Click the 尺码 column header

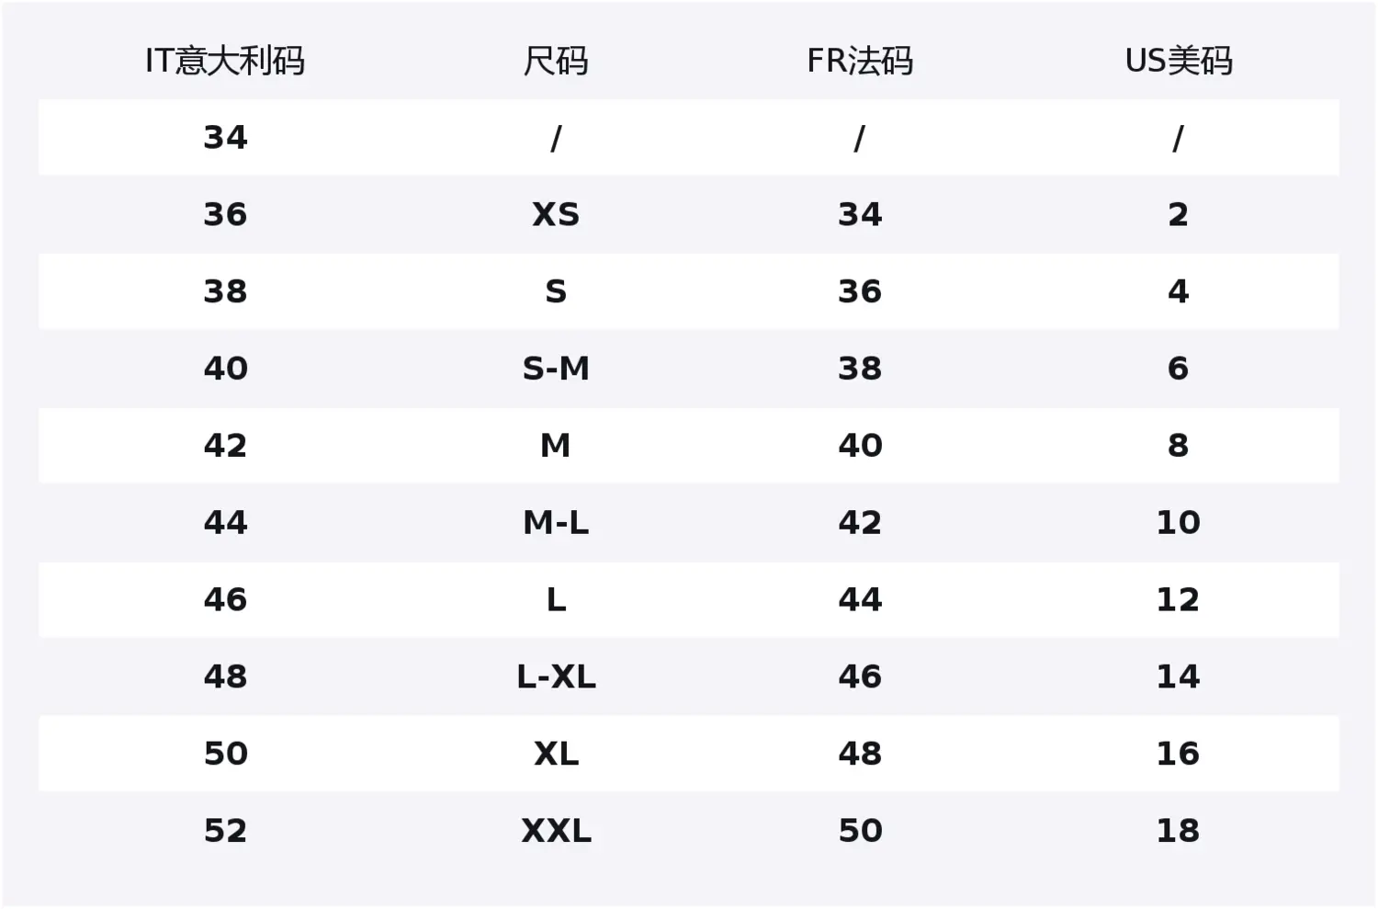click(556, 61)
